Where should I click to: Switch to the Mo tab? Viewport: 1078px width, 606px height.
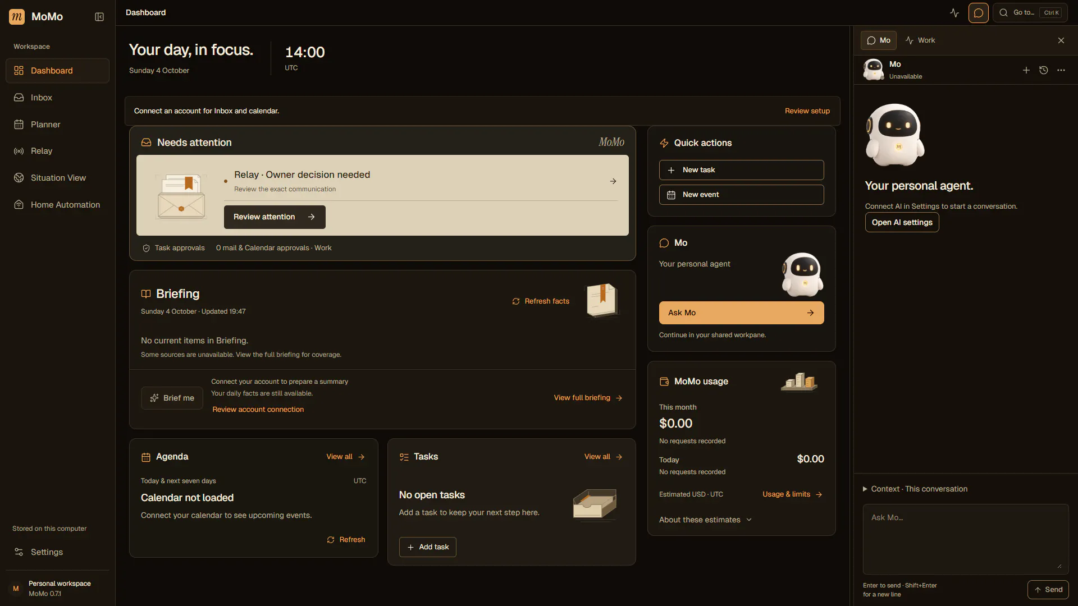pos(879,40)
